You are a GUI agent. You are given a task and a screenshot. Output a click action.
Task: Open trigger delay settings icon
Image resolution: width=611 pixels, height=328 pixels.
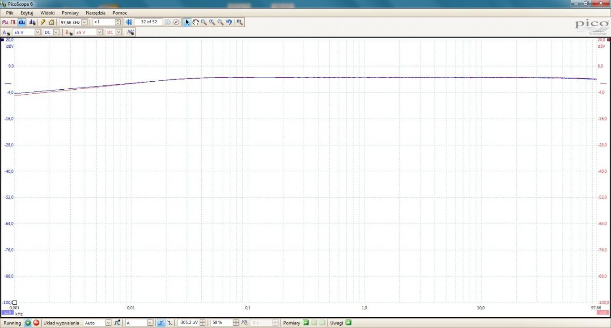click(244, 323)
